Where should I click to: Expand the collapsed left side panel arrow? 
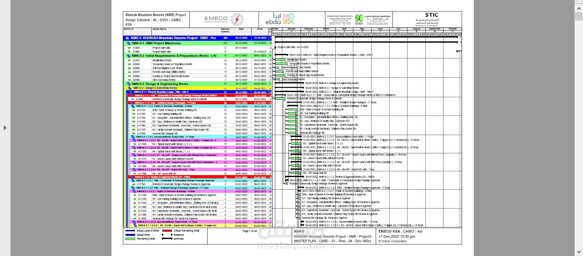click(x=5, y=128)
